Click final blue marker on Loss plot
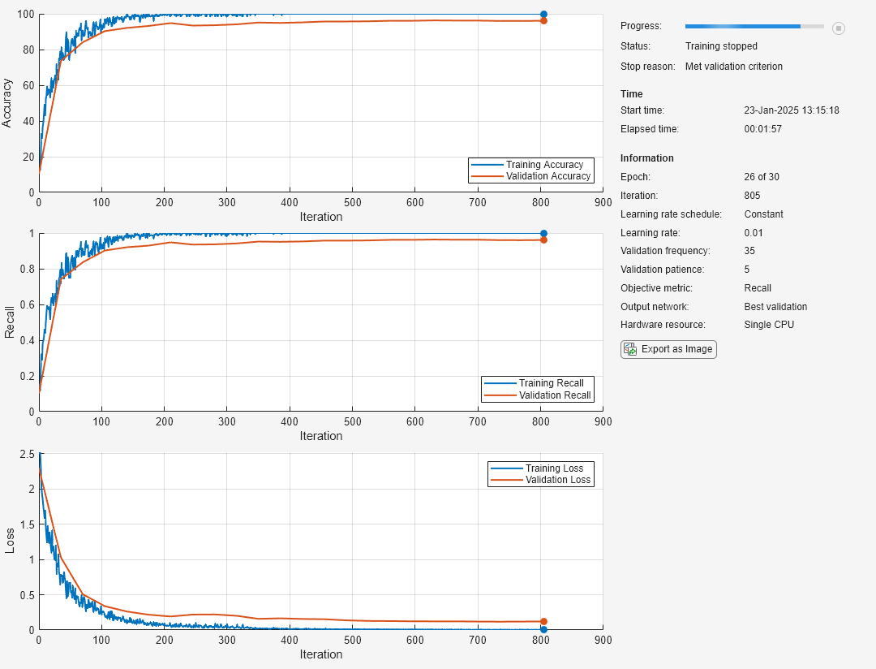 543,629
